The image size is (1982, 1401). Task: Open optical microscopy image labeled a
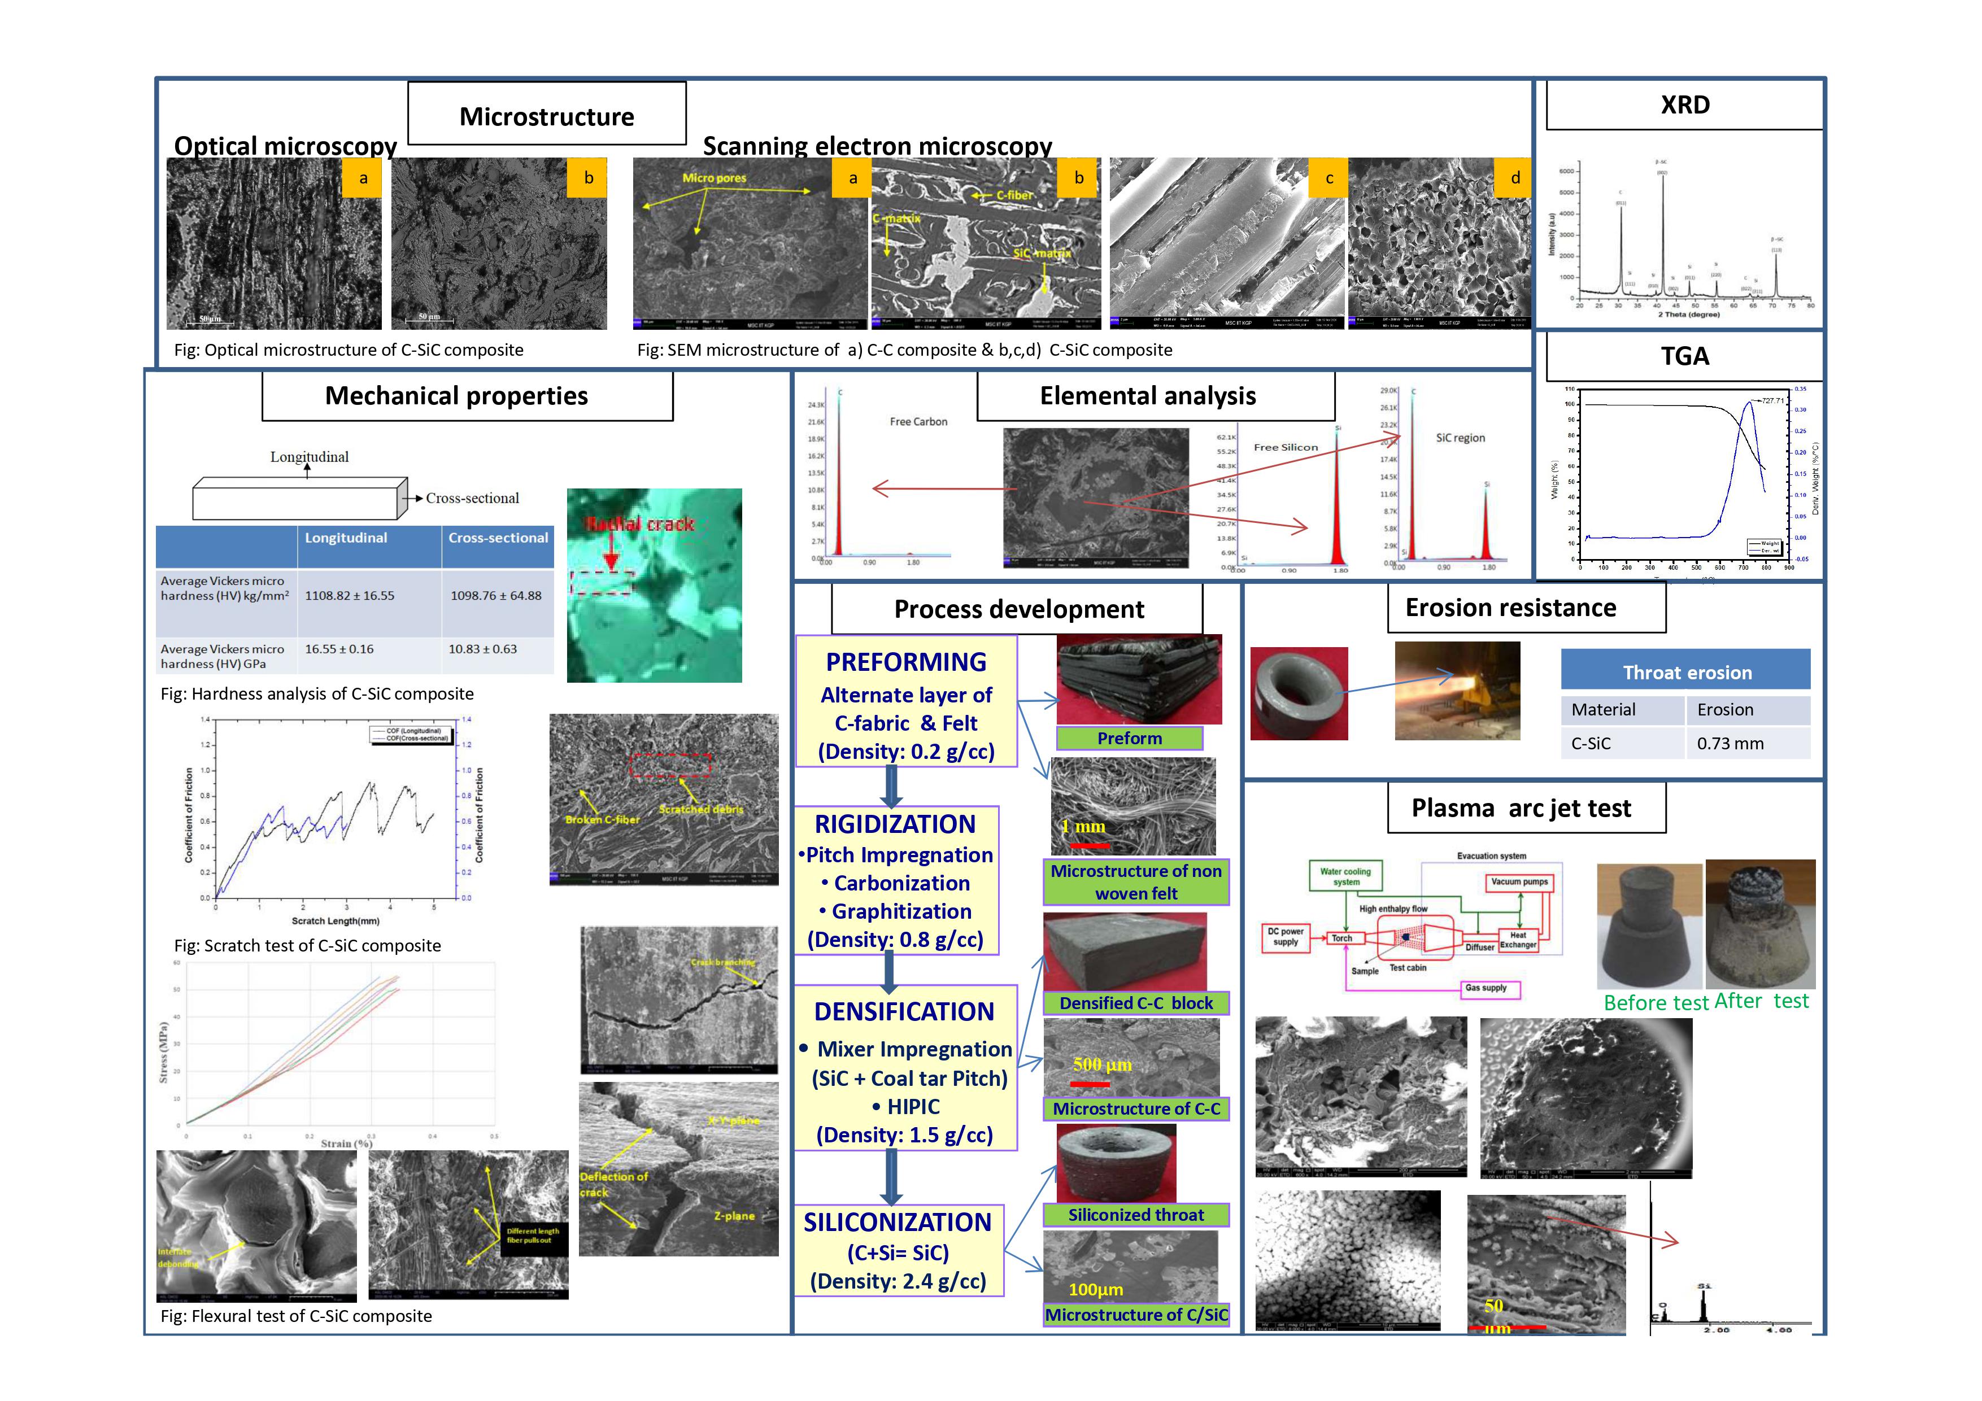pyautogui.click(x=273, y=243)
